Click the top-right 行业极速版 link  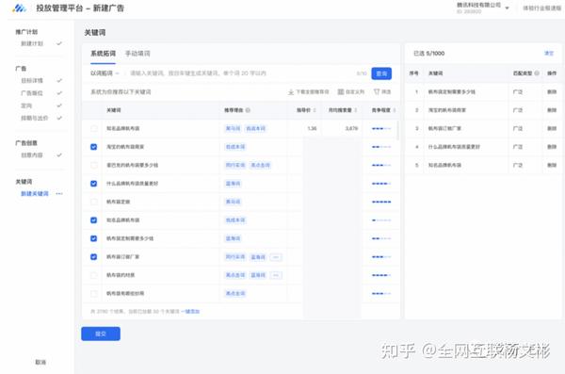tap(542, 8)
